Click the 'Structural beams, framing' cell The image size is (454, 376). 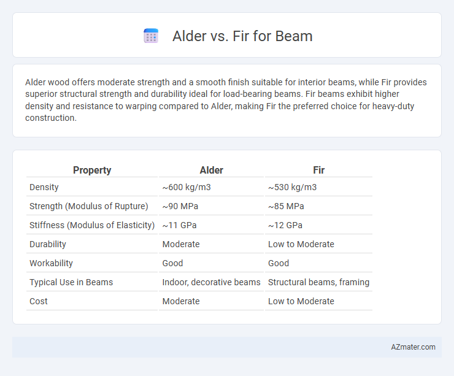[318, 282]
